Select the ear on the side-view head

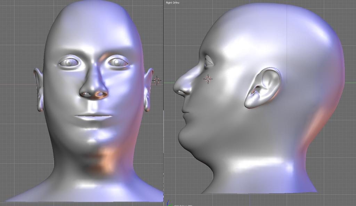tap(263, 88)
